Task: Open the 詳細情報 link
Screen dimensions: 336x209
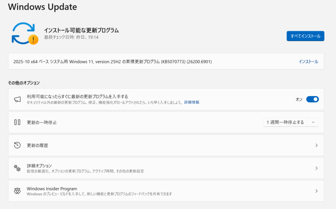Action: (192, 102)
